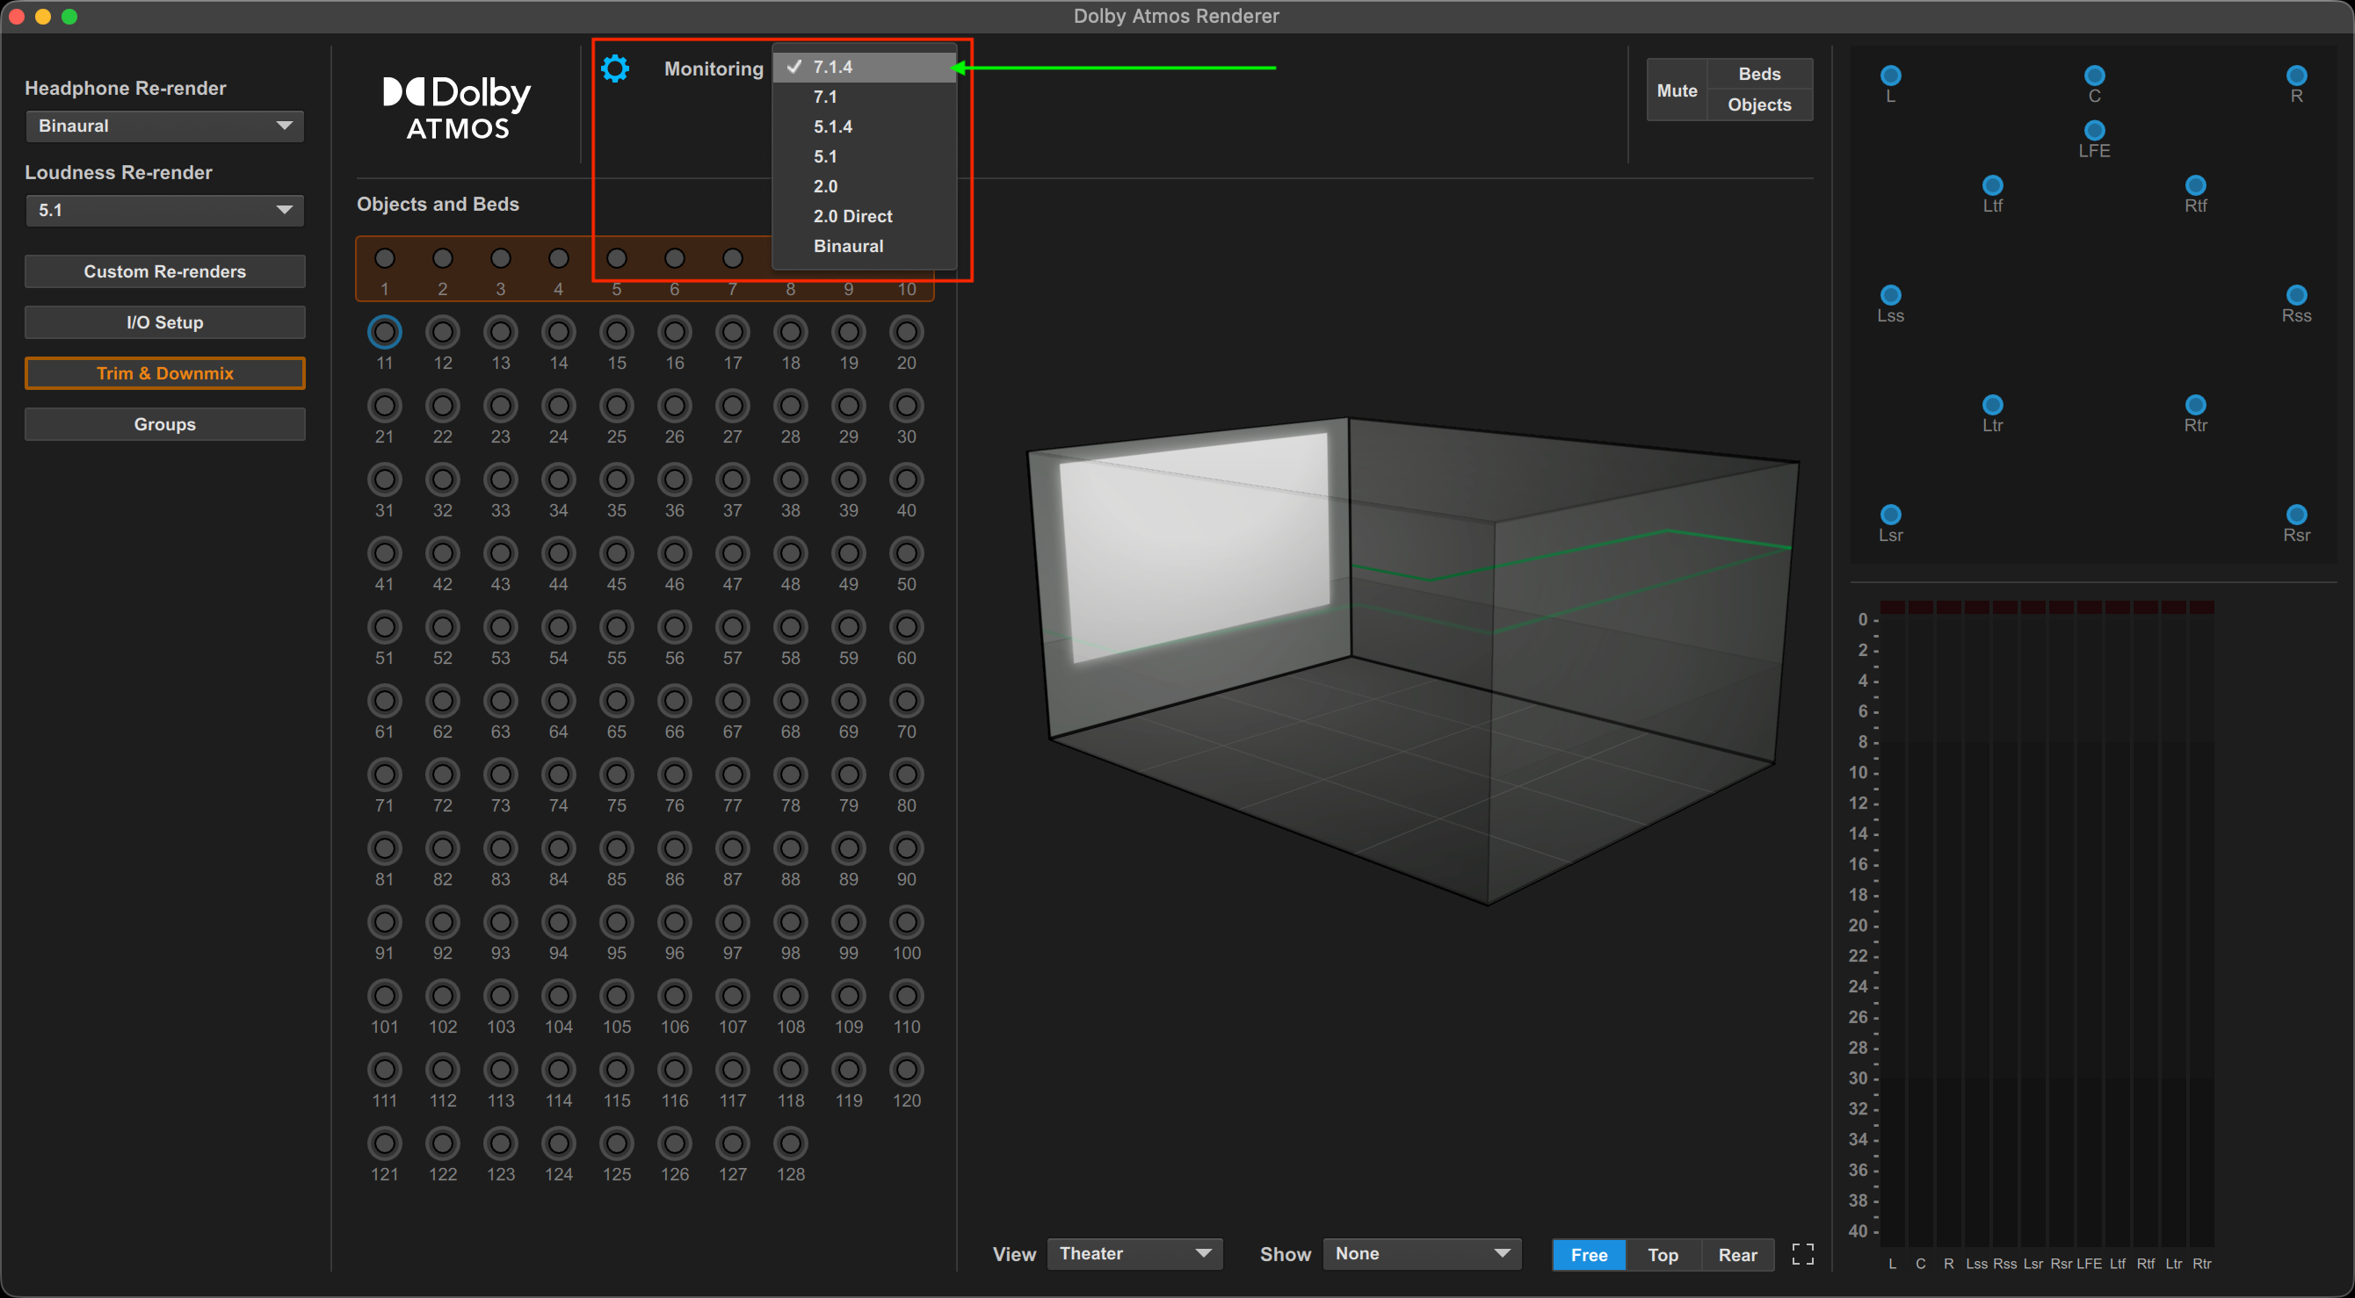This screenshot has width=2355, height=1298.
Task: Open the View Theater dropdown
Action: coord(1134,1253)
